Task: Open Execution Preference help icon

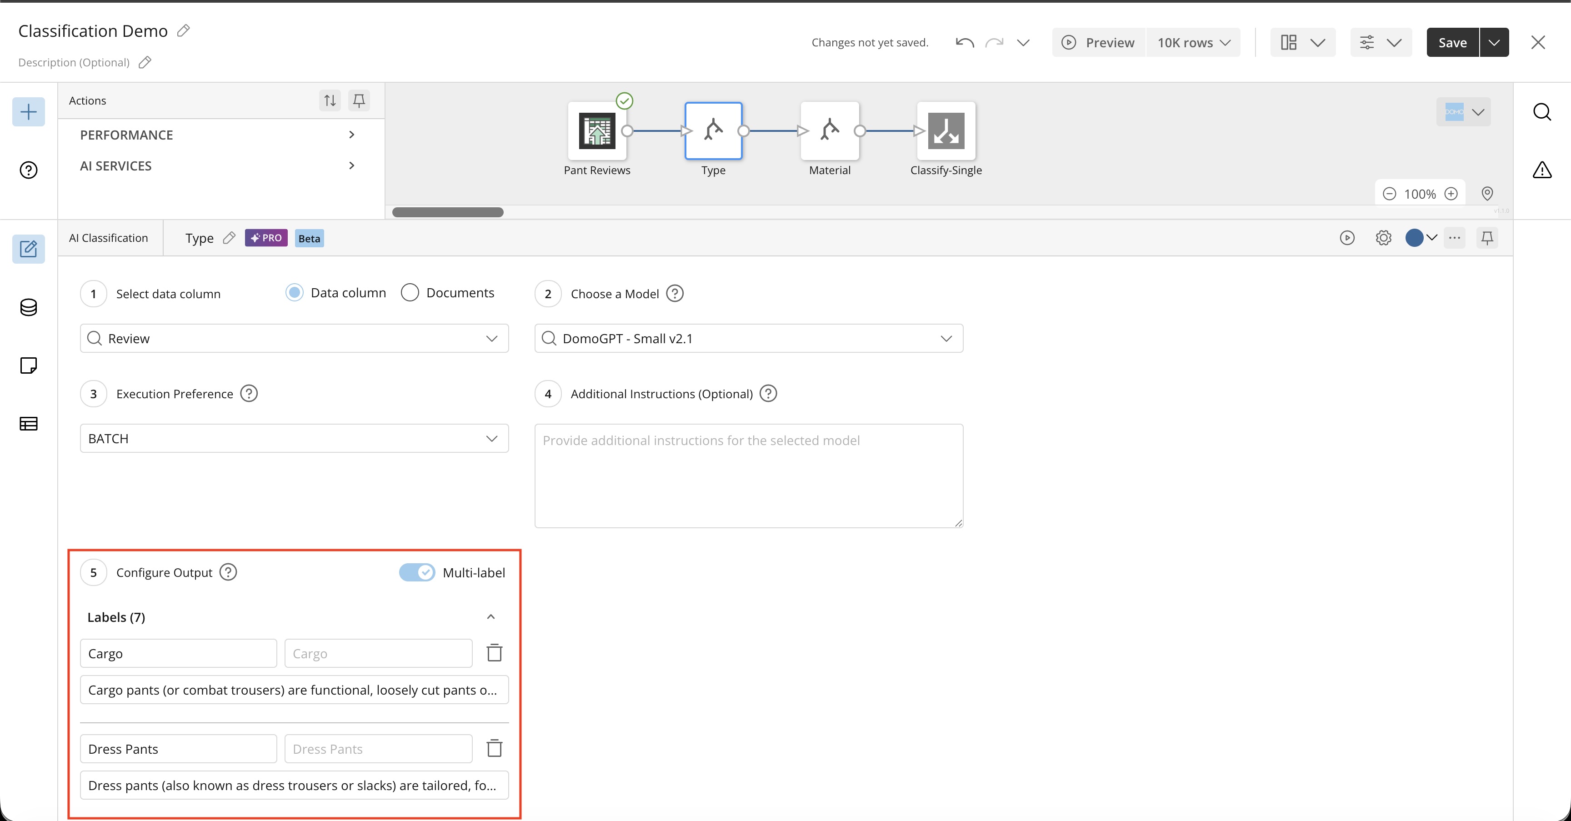Action: tap(249, 393)
